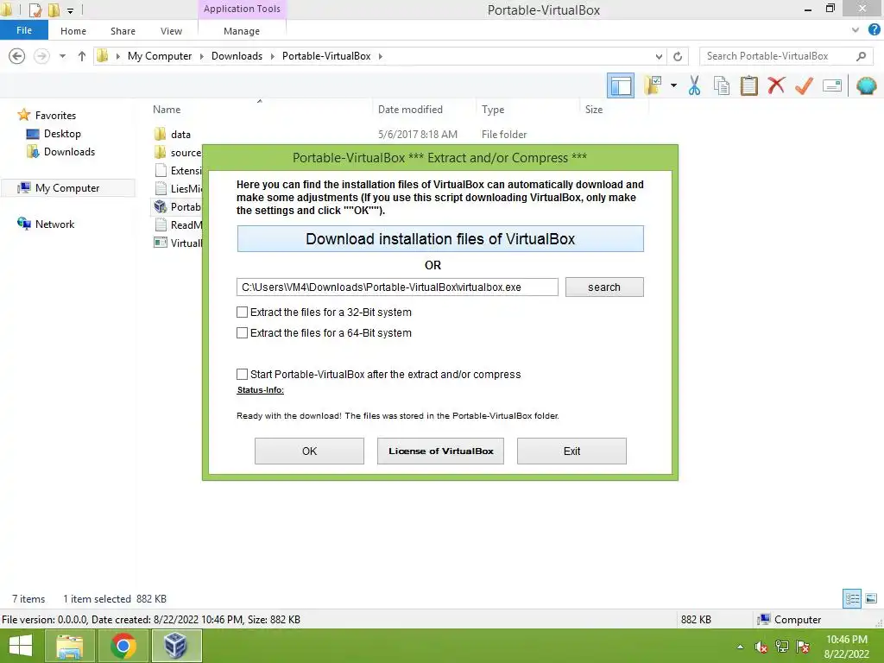Image resolution: width=884 pixels, height=663 pixels.
Task: Check Start Portable-VirtualBox after the extract
Action: point(242,374)
